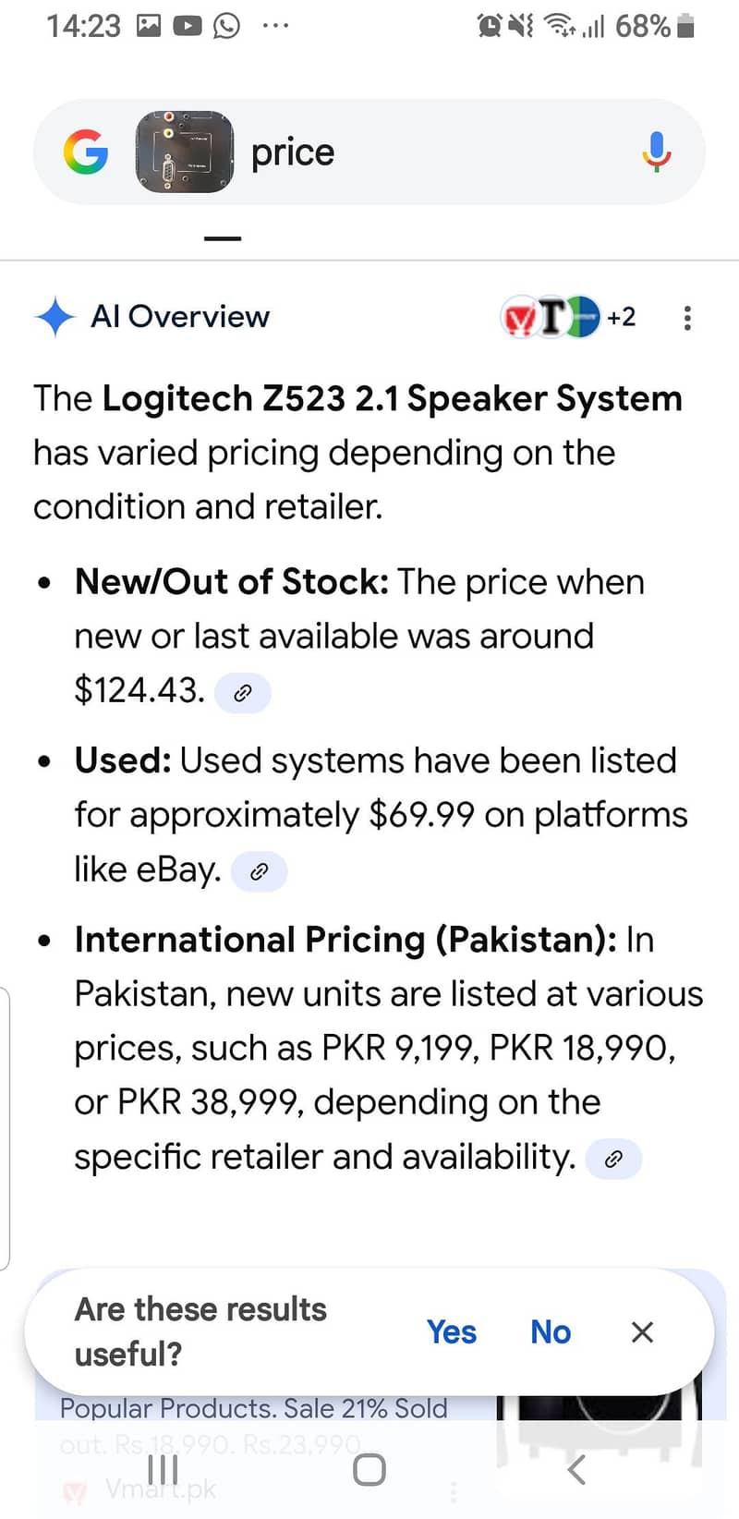Tap the Android back button
This screenshot has height=1519, width=739.
[x=576, y=1469]
